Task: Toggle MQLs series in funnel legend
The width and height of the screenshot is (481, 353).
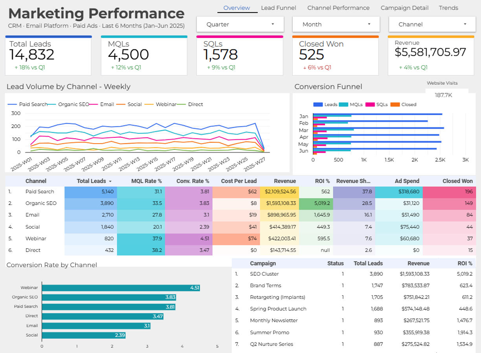Action: [351, 105]
